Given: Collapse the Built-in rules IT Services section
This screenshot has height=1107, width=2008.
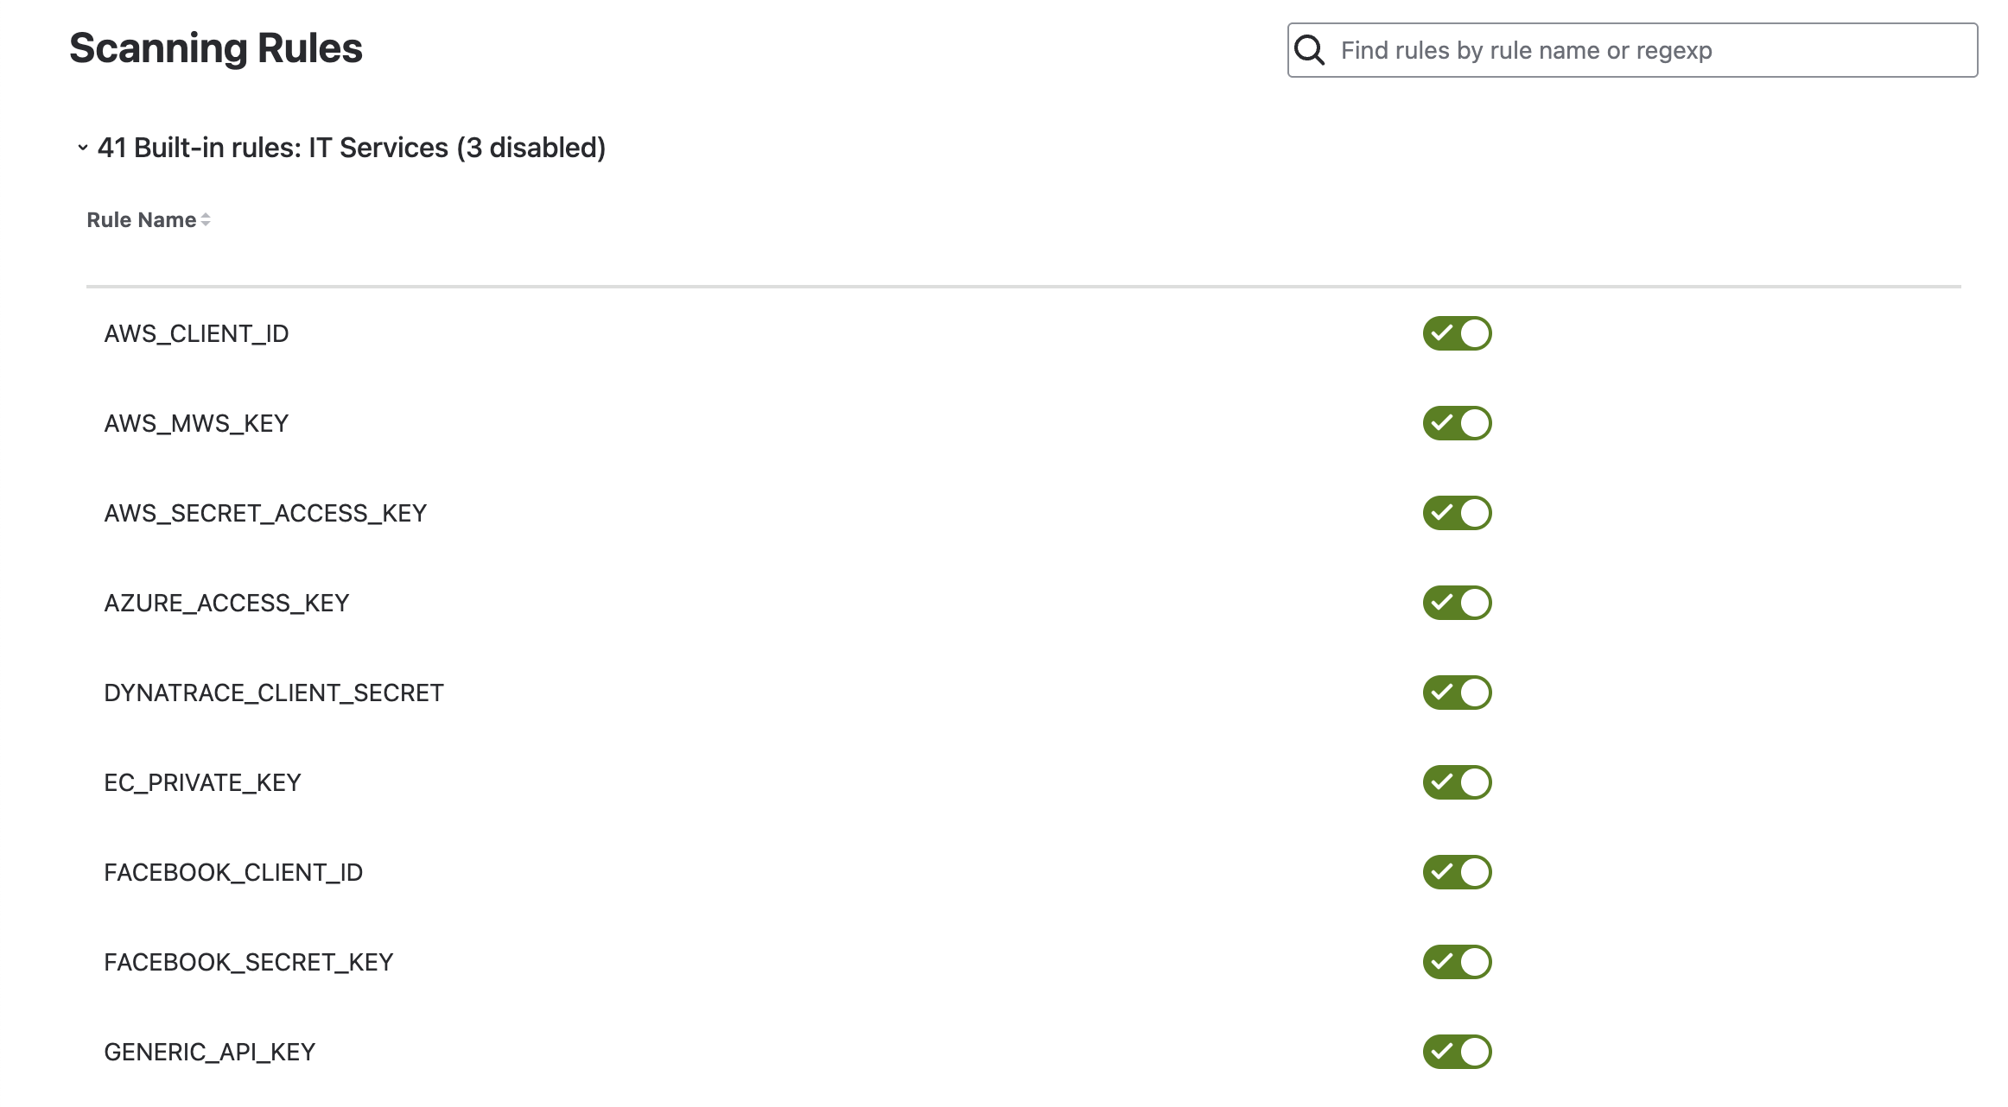Looking at the screenshot, I should pos(83,148).
